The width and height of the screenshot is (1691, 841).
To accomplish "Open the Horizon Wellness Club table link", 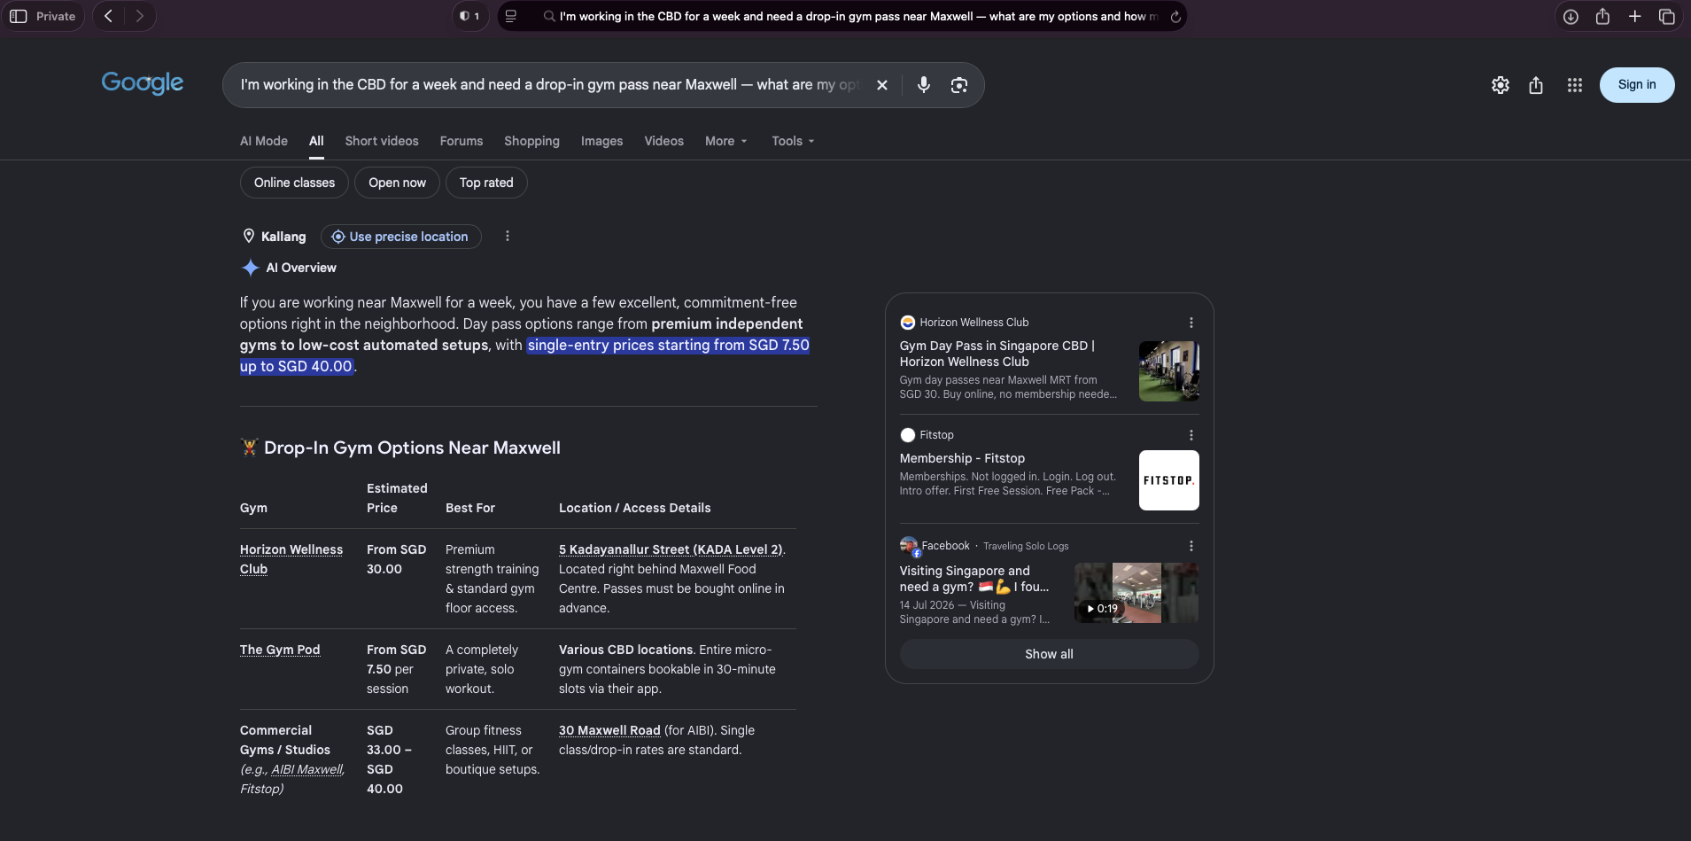I will 291,559.
